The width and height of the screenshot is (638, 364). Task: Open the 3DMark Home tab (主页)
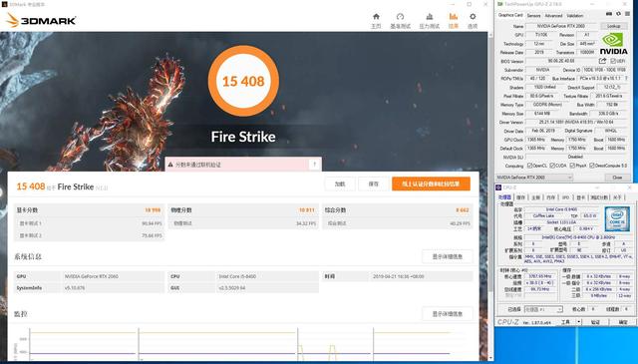376,20
